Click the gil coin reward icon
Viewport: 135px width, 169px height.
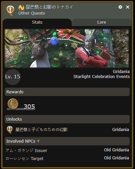tap(13, 104)
